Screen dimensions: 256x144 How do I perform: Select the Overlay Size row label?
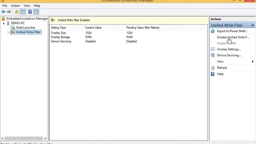(x=58, y=33)
